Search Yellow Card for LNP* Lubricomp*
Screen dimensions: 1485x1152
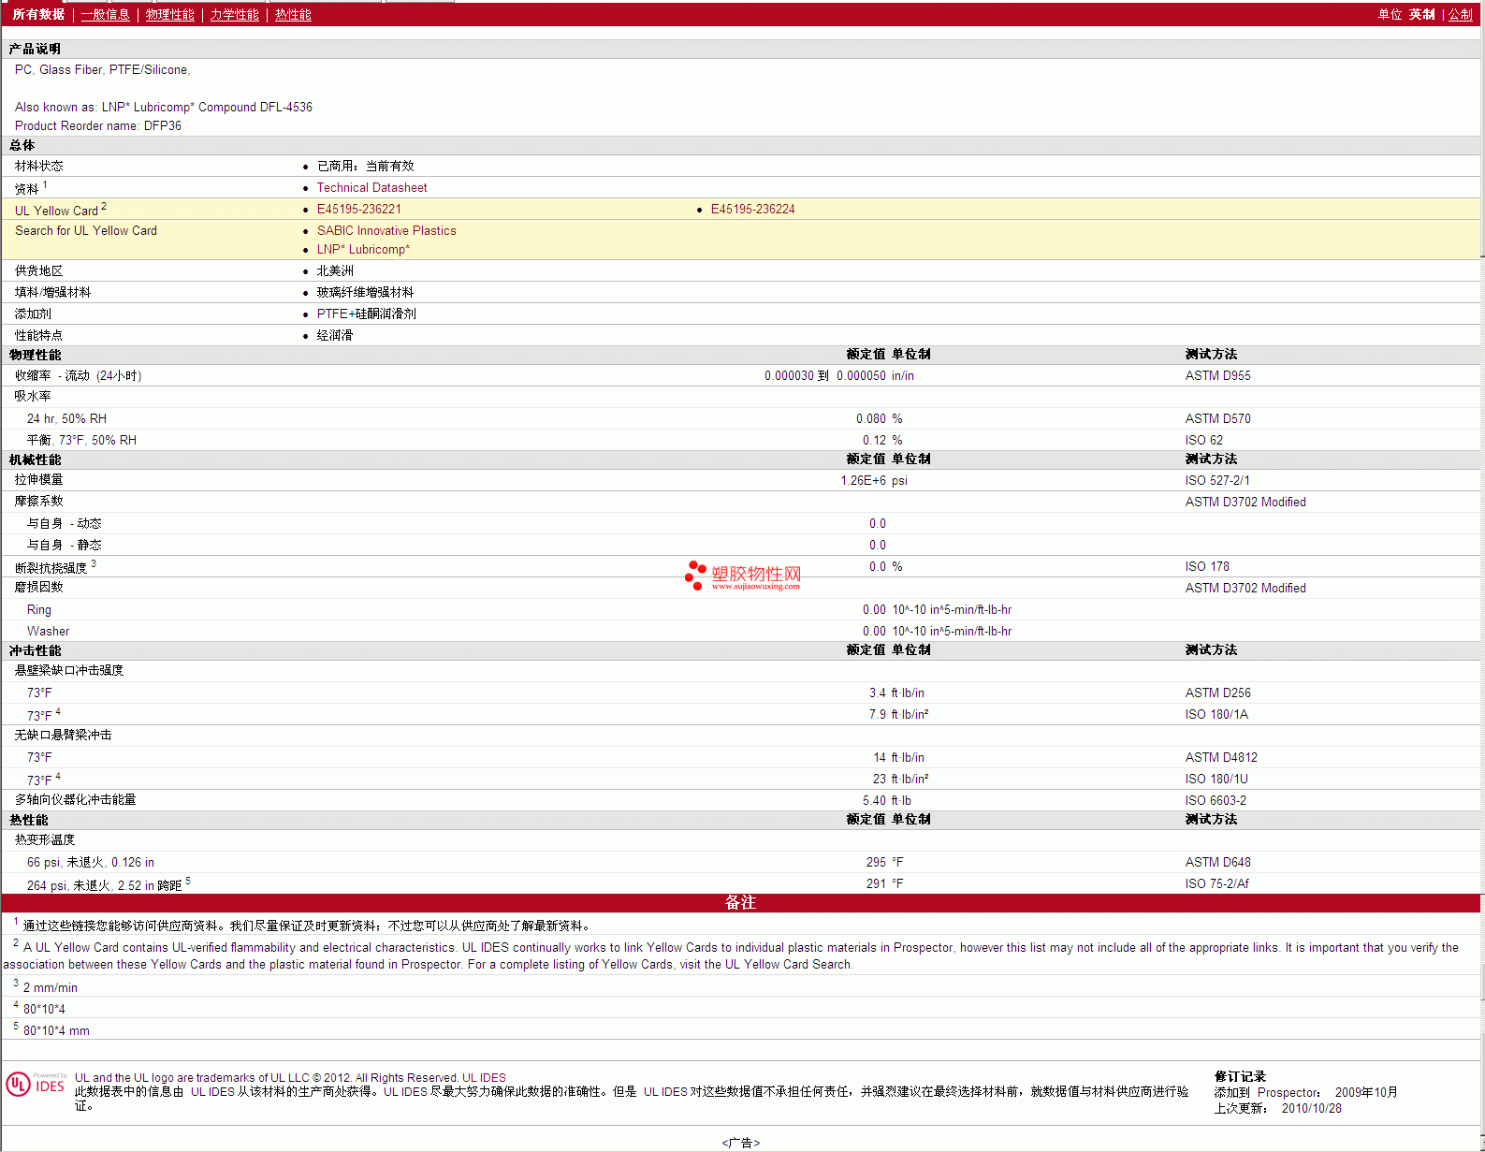coord(363,250)
